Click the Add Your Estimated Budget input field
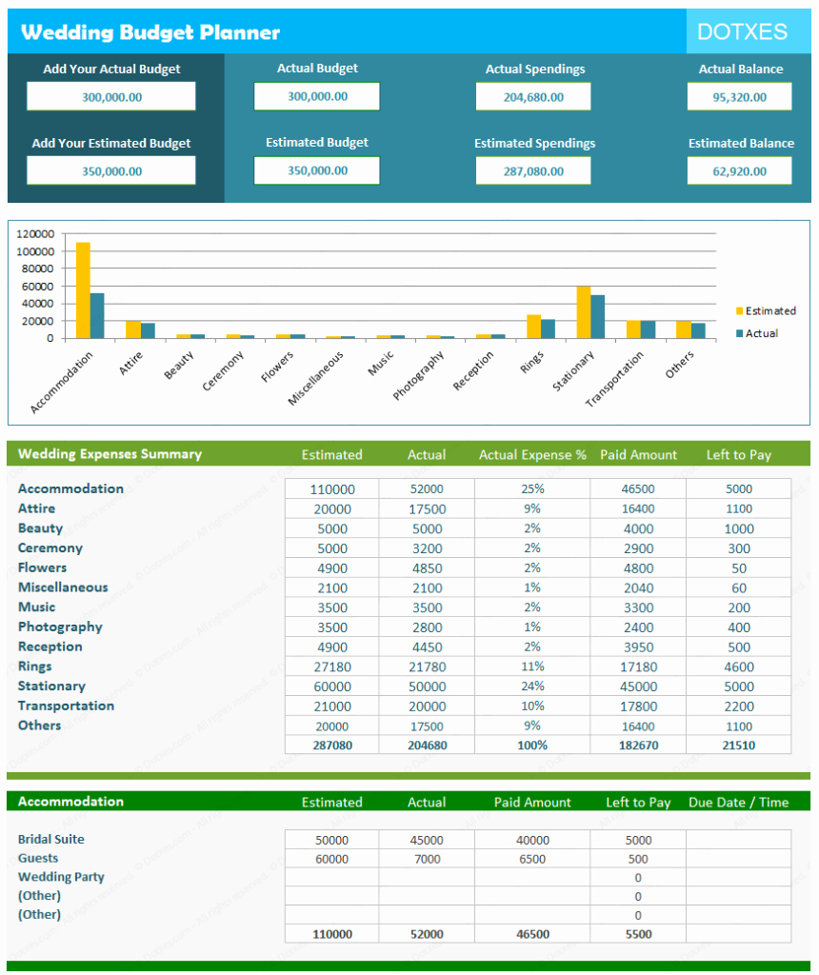The width and height of the screenshot is (819, 975). [x=110, y=170]
